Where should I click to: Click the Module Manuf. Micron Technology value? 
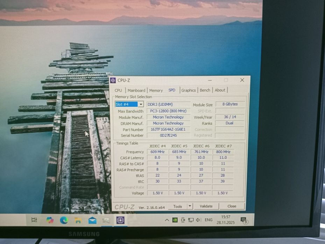[168, 117]
